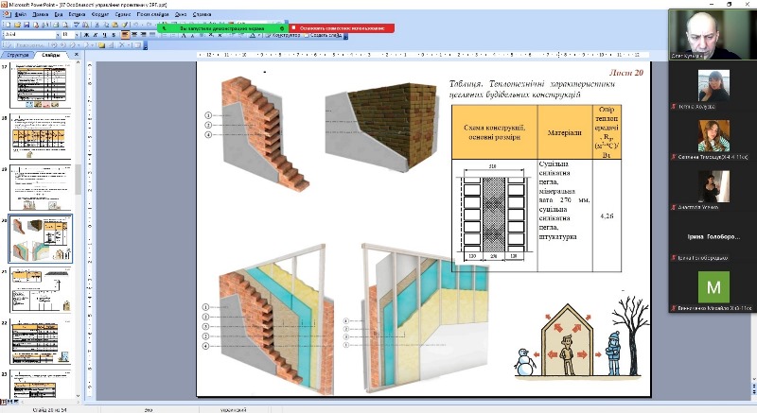Toggle underline Ч formatting
The height and width of the screenshot is (413, 757).
click(x=103, y=35)
